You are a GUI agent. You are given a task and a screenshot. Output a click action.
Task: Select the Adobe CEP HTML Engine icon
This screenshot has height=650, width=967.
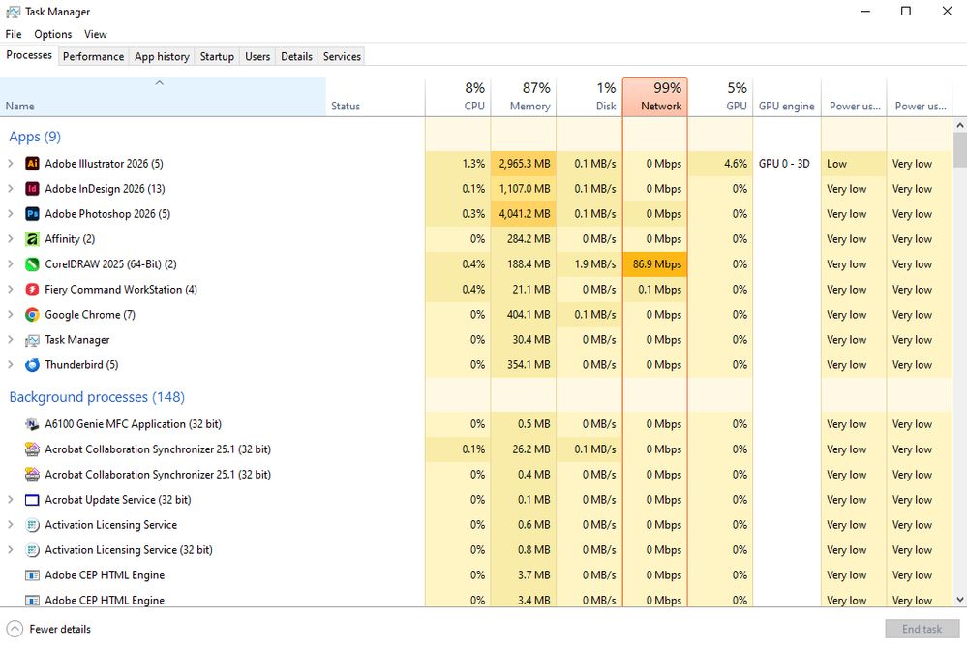30,574
